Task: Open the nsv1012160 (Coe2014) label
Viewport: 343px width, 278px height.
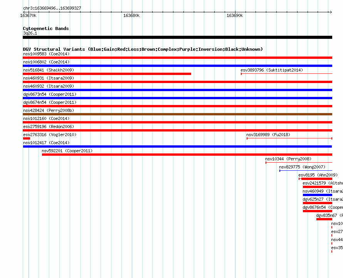Action: coord(46,118)
